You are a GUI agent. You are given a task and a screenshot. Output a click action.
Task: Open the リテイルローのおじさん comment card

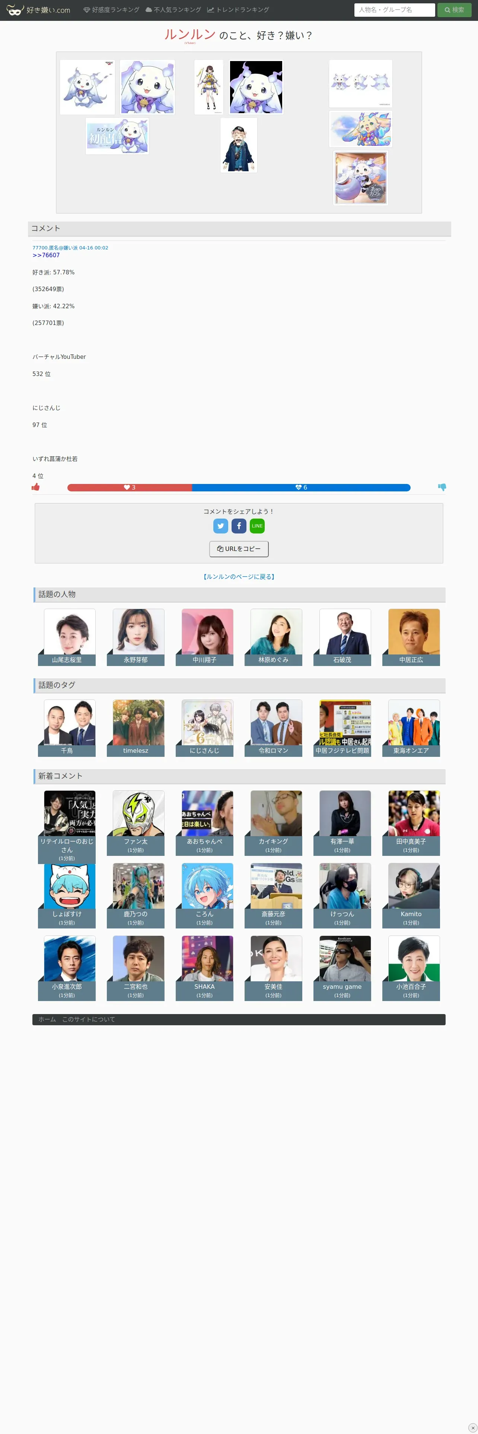[67, 827]
